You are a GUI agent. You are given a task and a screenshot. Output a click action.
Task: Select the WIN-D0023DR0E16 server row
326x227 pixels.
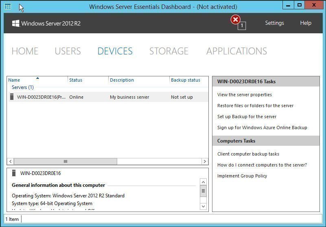(x=108, y=97)
